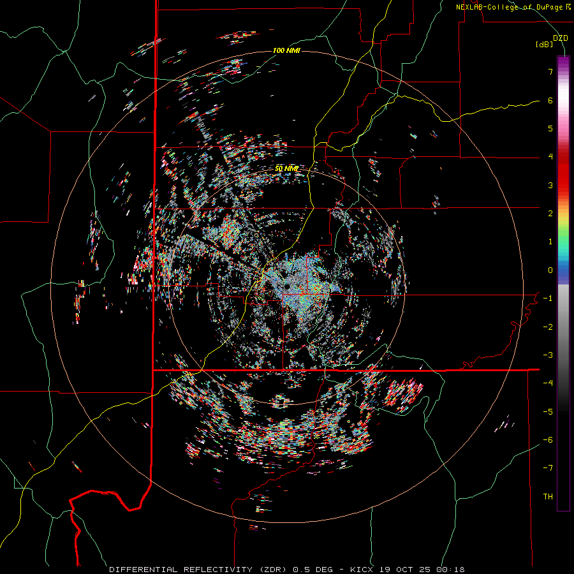The image size is (574, 574).
Task: Click the TH label on color scale
Action: pos(548,496)
